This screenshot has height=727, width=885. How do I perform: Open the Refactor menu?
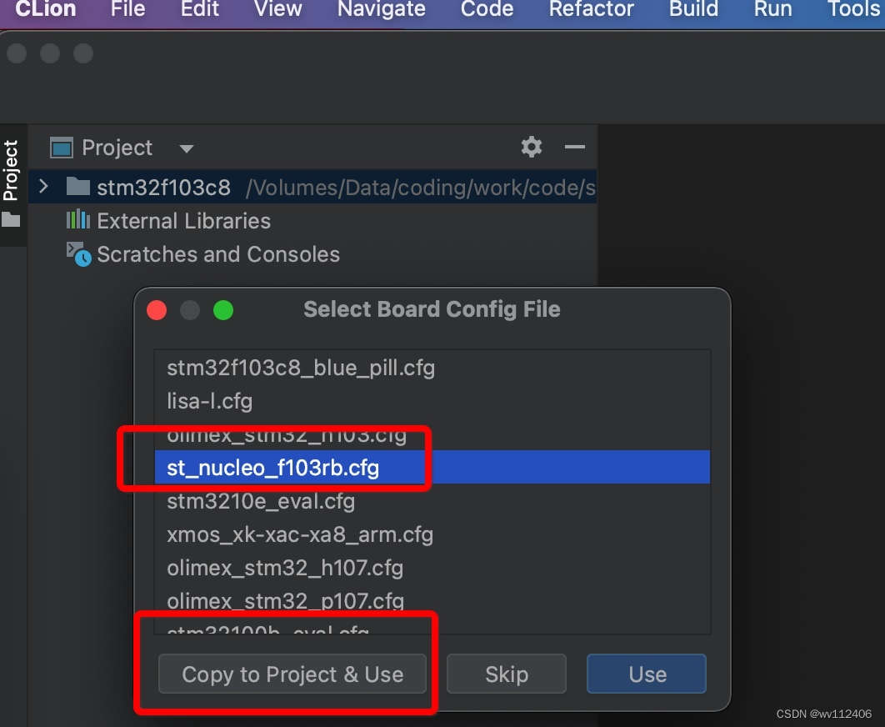click(x=592, y=8)
